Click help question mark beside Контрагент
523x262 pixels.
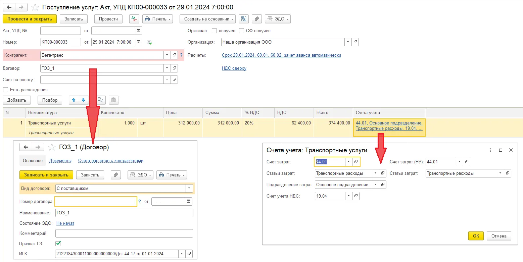181,55
